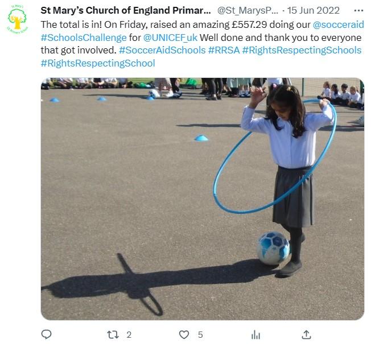Open the #SoccerAidSchools hashtag
Image resolution: width=371 pixels, height=344 pixels.
coord(162,50)
